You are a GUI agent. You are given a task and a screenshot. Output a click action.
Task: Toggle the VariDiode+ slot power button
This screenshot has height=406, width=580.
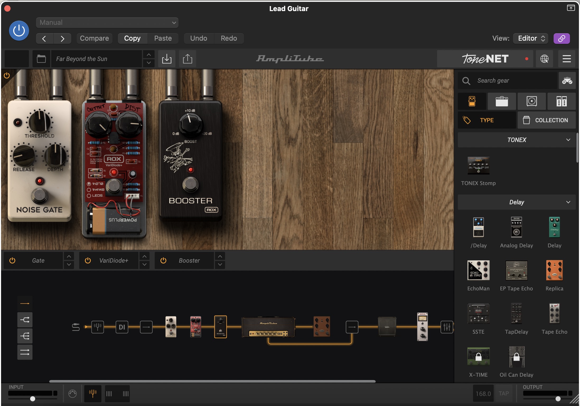click(88, 261)
